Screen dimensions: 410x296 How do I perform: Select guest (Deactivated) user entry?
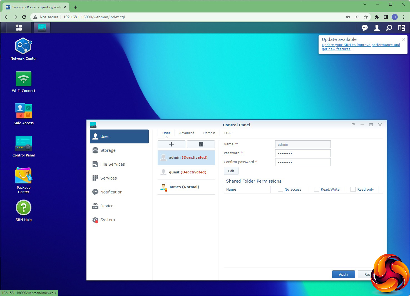click(186, 172)
